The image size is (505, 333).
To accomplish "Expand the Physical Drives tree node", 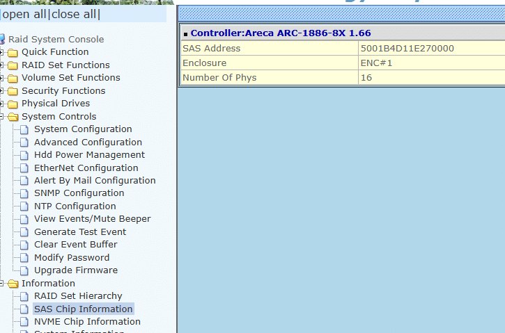I will click(x=3, y=104).
